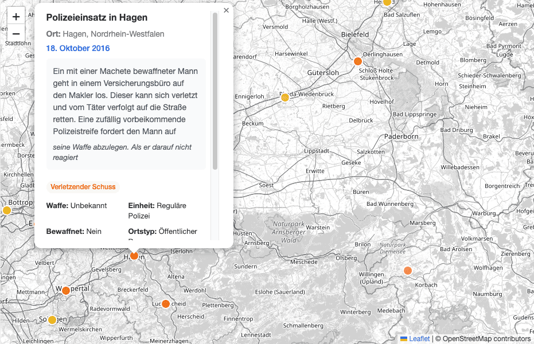Click the yellow marker at the left edge near Bottrop
534x344 pixels.
[6, 210]
